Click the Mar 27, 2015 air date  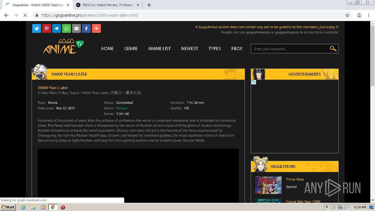pos(66,108)
